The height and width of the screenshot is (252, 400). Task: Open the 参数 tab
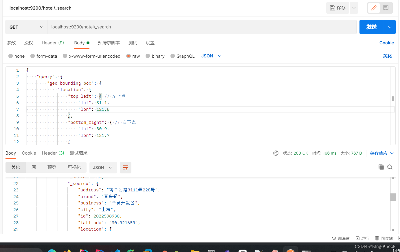click(11, 43)
